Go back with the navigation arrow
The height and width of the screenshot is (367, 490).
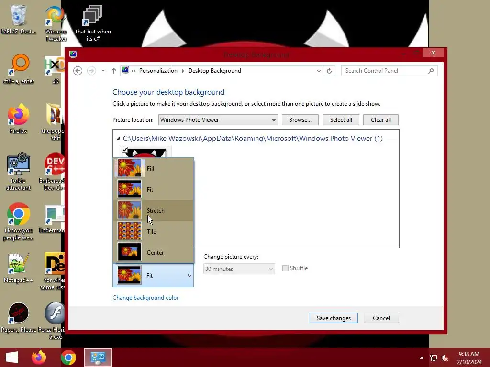coord(78,71)
